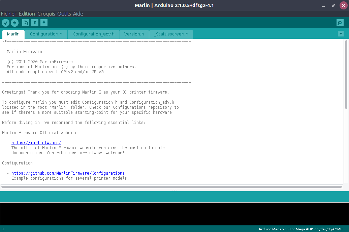Image resolution: width=349 pixels, height=232 pixels.
Task: Click the 'Arduino Mega 2560 or Mega ADK' status text
Action: (x=300, y=229)
